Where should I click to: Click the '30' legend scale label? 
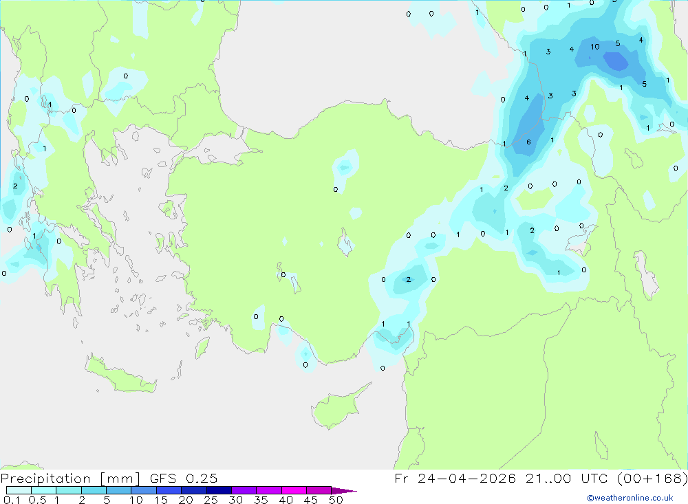(236, 500)
